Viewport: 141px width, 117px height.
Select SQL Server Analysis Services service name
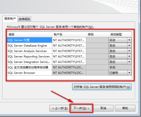[x=29, y=51]
